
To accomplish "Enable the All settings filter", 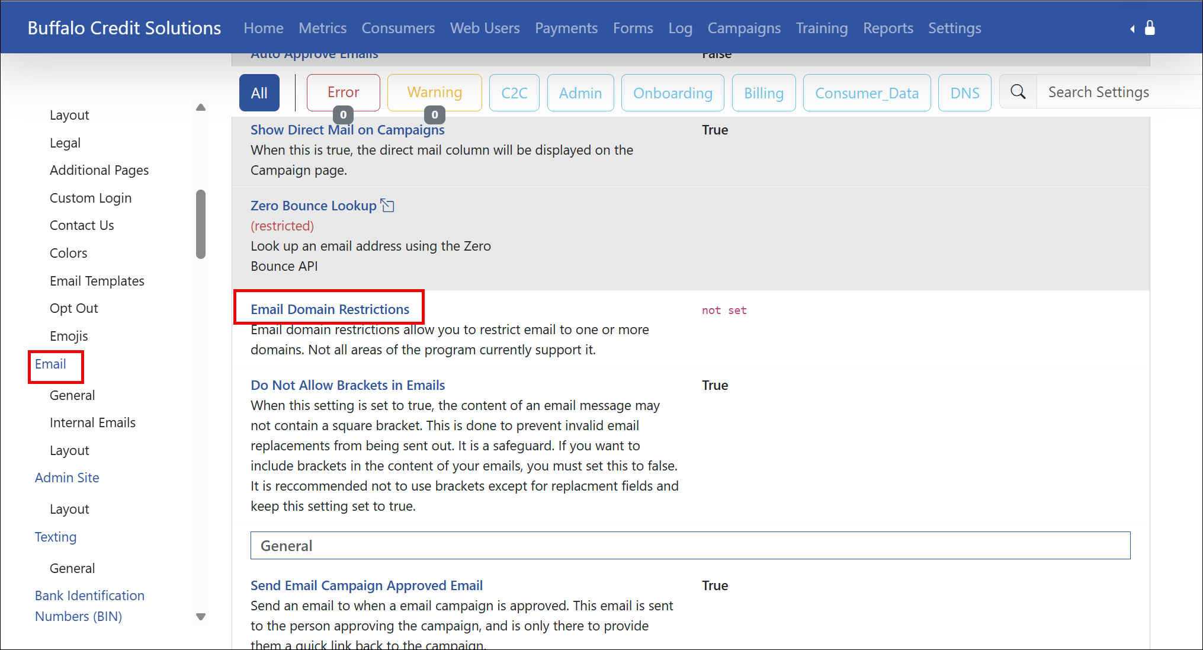I will point(259,92).
